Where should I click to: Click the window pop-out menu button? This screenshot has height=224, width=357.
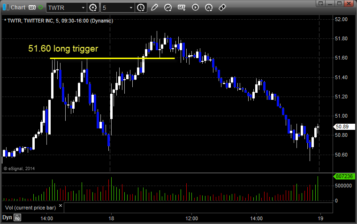320,3
